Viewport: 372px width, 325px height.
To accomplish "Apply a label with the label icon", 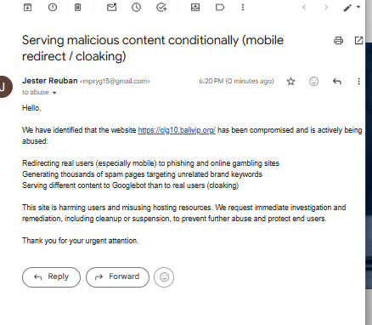I will [x=220, y=7].
